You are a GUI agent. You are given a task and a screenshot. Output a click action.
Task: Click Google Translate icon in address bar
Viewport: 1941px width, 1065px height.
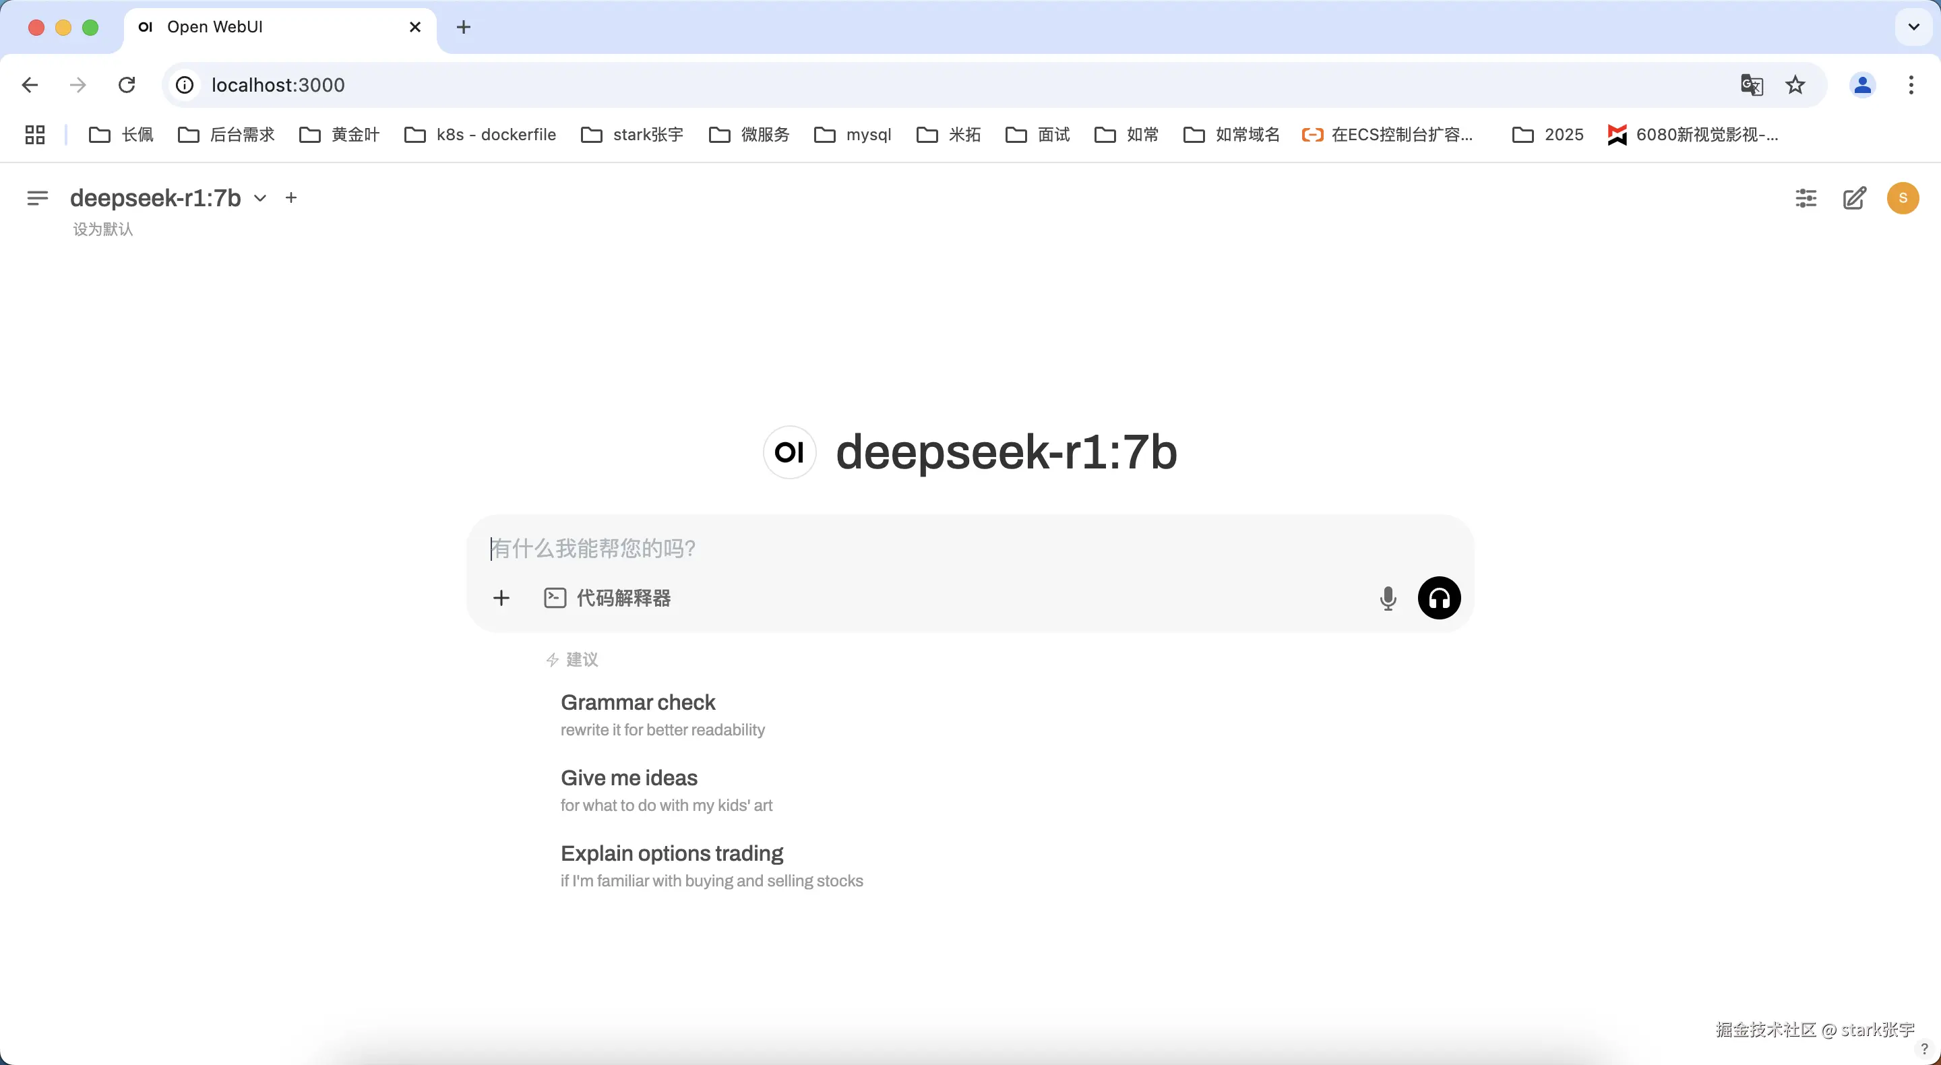[1751, 85]
